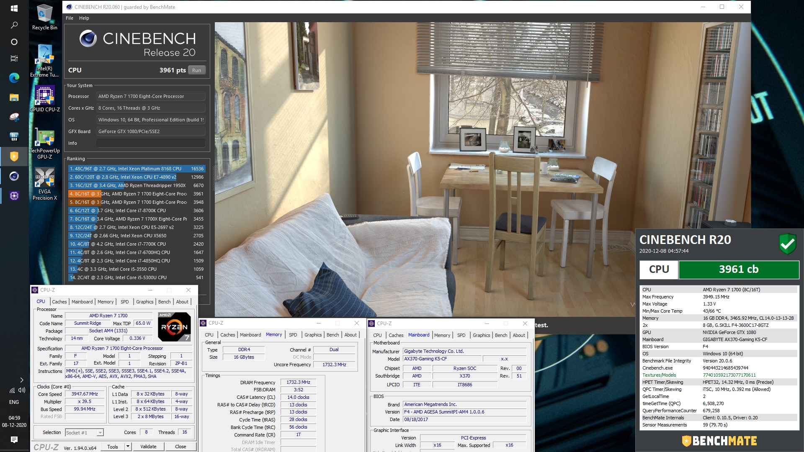Click the Textures/Models hash in BenchMate
The image size is (804, 452).
[x=729, y=375]
